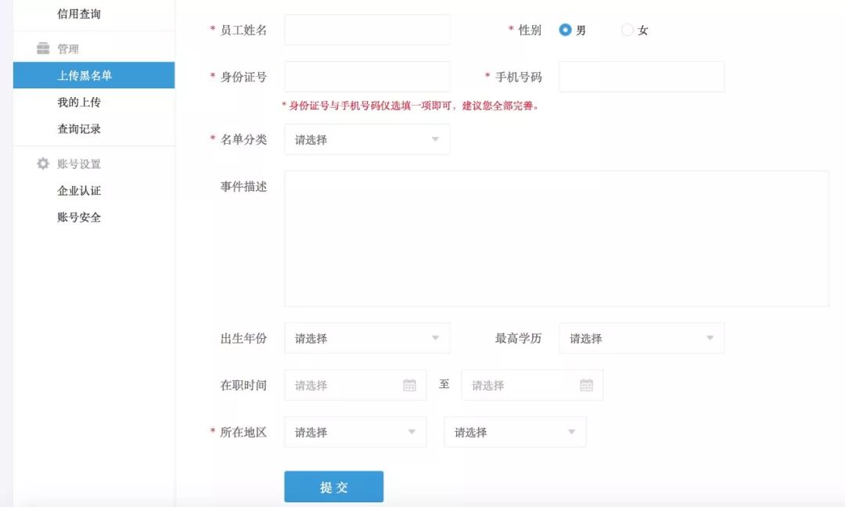845x507 pixels.
Task: Open the first 所在地区 province dropdown
Action: point(354,431)
